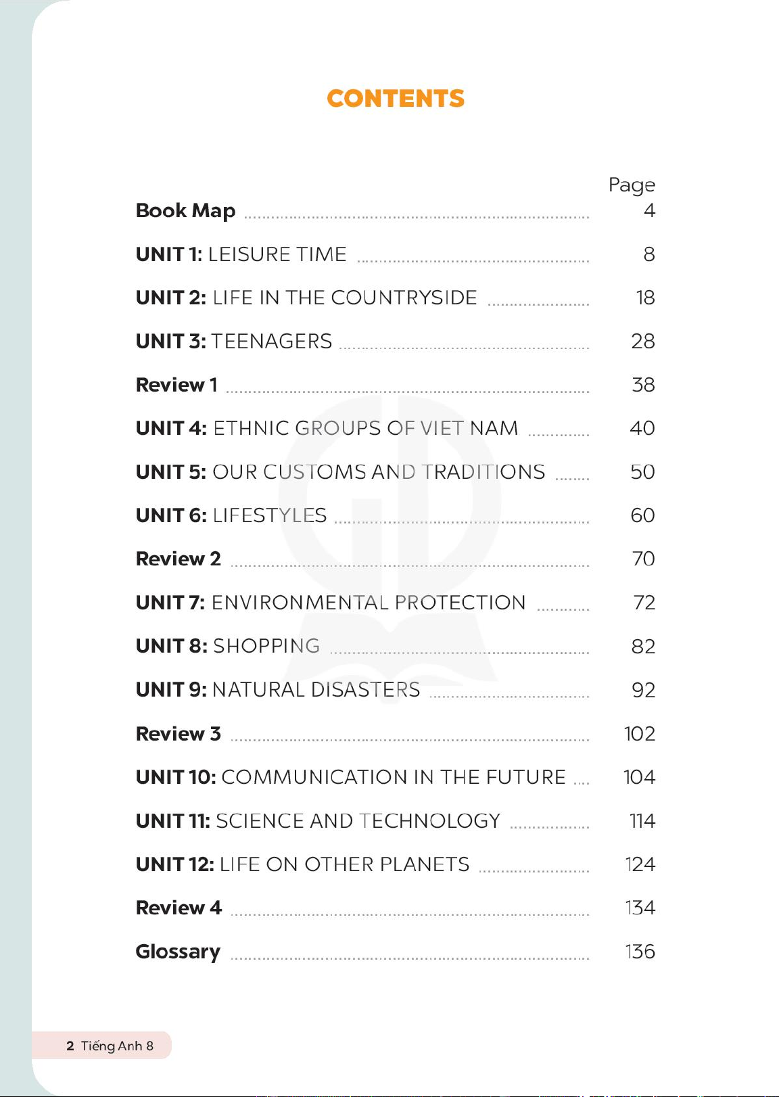Go to Unit 5: Our Customs and Traditions

coord(340,472)
